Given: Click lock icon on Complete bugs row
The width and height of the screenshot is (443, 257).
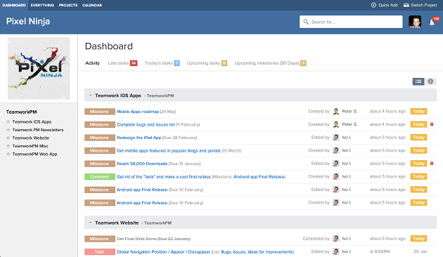Looking at the screenshot, I should (x=432, y=124).
